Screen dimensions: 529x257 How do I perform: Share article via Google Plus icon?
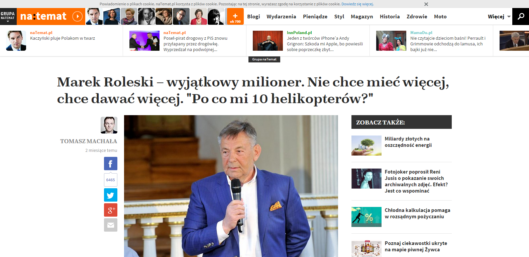(111, 210)
